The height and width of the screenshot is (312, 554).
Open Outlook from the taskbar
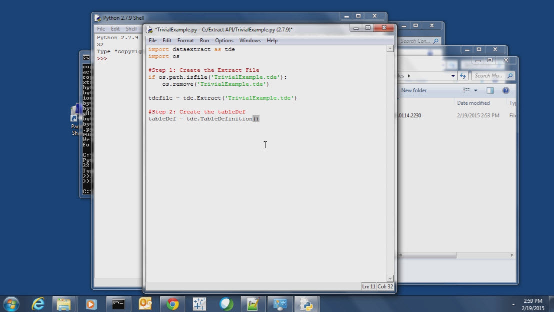tap(145, 304)
